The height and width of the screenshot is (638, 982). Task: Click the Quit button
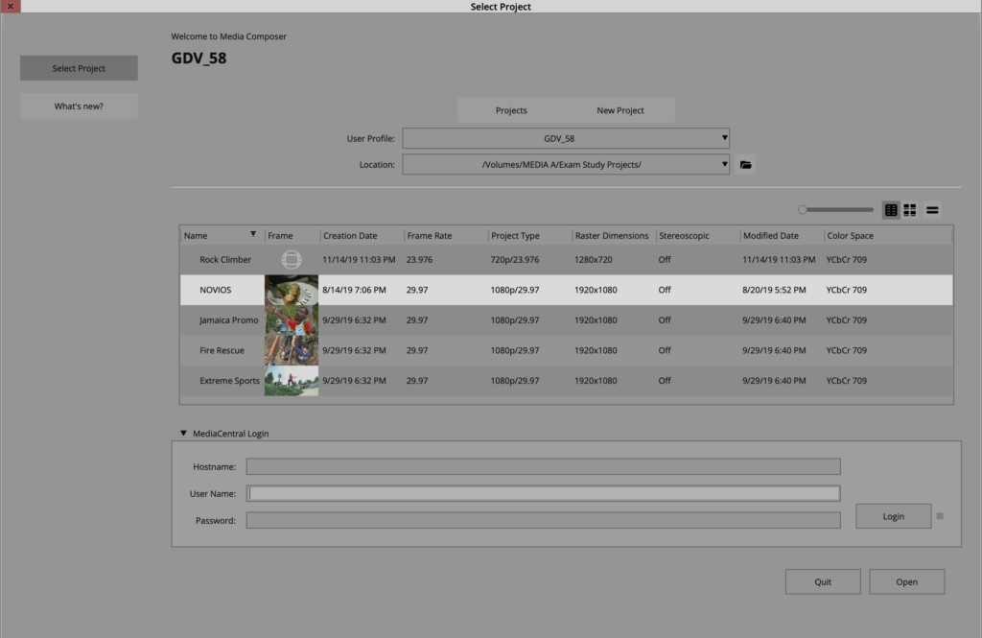point(822,580)
